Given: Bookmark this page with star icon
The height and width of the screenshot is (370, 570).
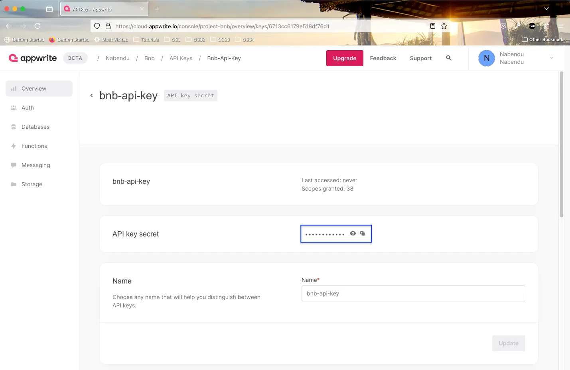Looking at the screenshot, I should point(444,26).
